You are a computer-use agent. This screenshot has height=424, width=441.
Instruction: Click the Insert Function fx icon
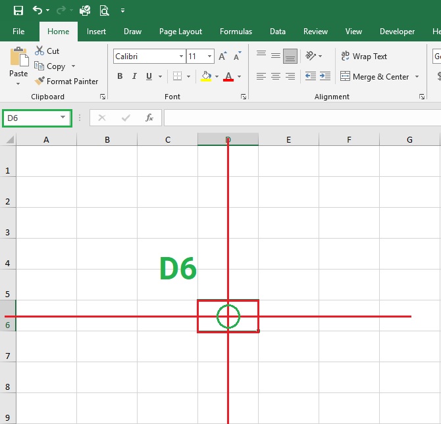[x=149, y=118]
